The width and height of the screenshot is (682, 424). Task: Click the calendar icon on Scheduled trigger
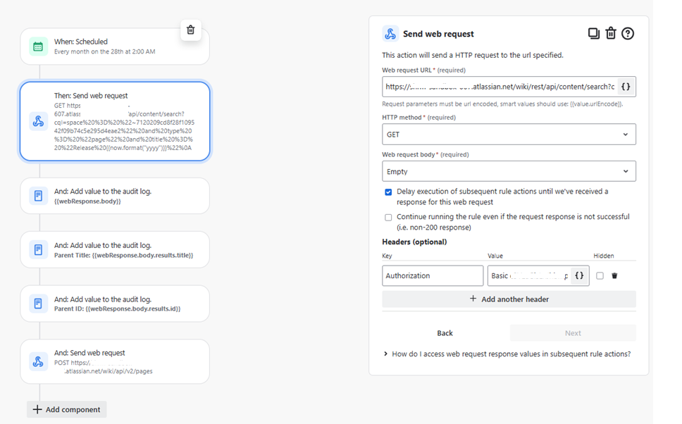click(38, 46)
